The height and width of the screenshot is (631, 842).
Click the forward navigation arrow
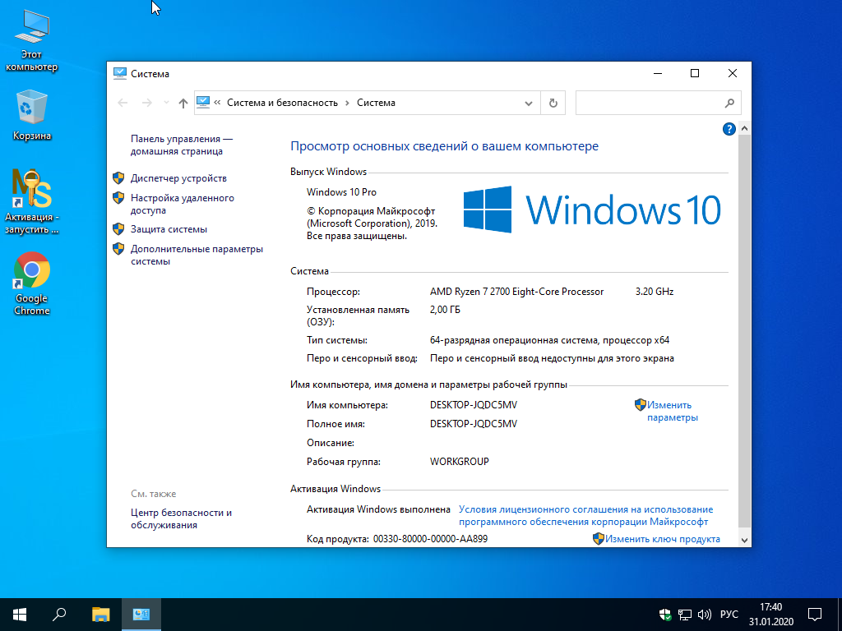[x=146, y=103]
